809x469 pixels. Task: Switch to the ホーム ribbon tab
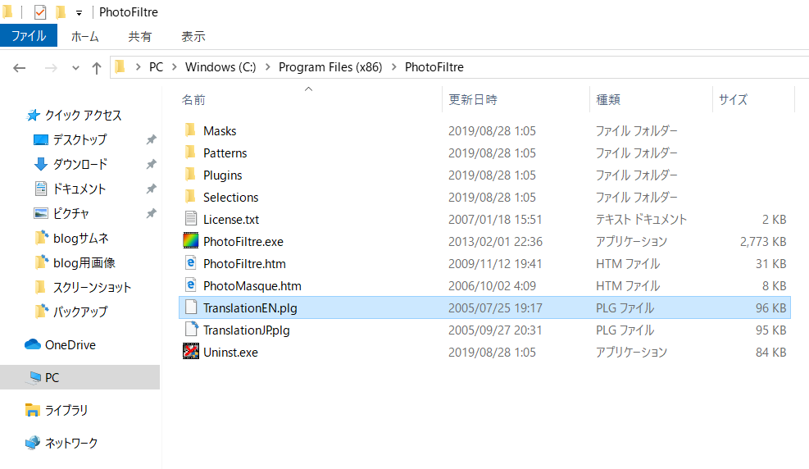coord(84,37)
